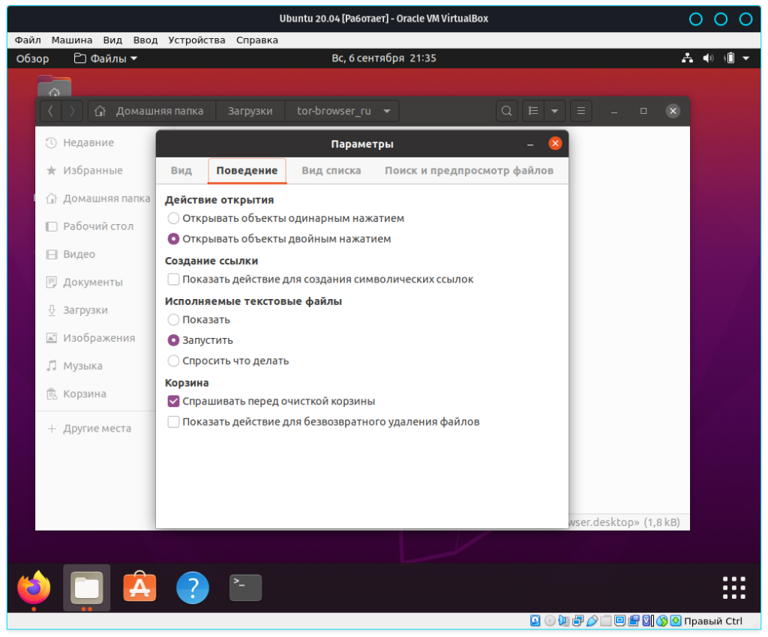Launch Firefox from the dock

pyautogui.click(x=34, y=588)
